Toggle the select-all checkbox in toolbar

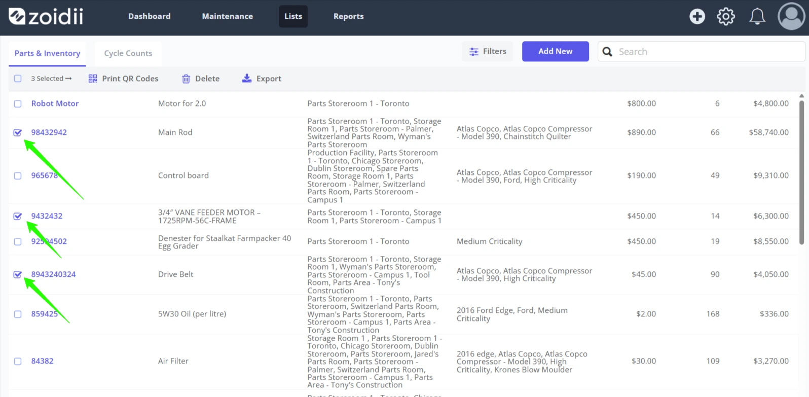coord(18,79)
